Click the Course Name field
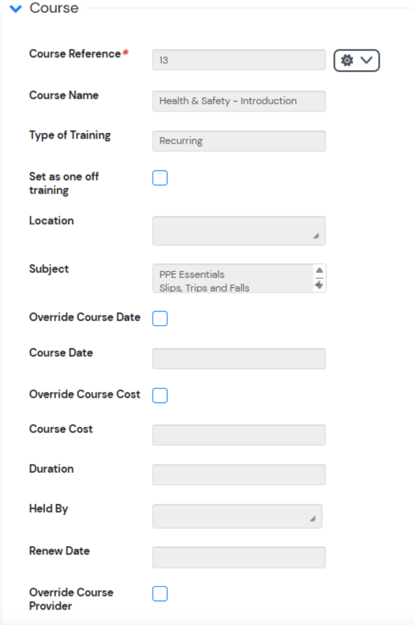413x625 pixels. [239, 101]
